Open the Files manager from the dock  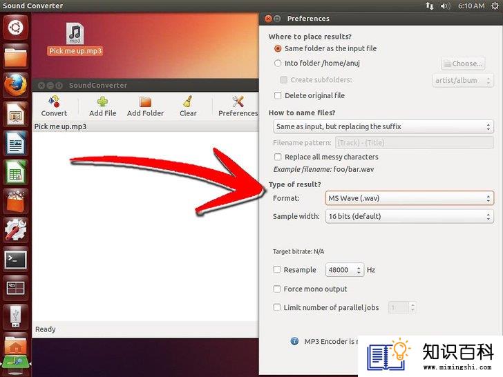click(15, 57)
